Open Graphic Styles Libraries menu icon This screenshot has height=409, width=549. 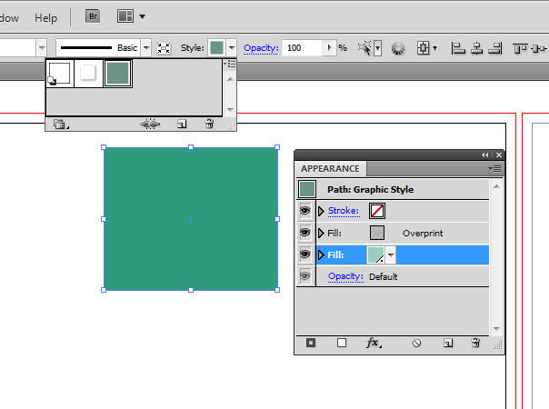click(60, 125)
